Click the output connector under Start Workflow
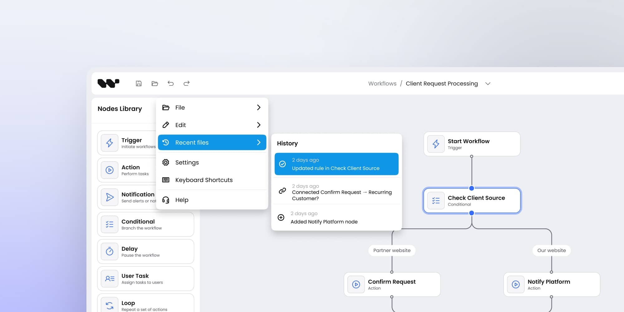This screenshot has height=312, width=624. point(472,156)
